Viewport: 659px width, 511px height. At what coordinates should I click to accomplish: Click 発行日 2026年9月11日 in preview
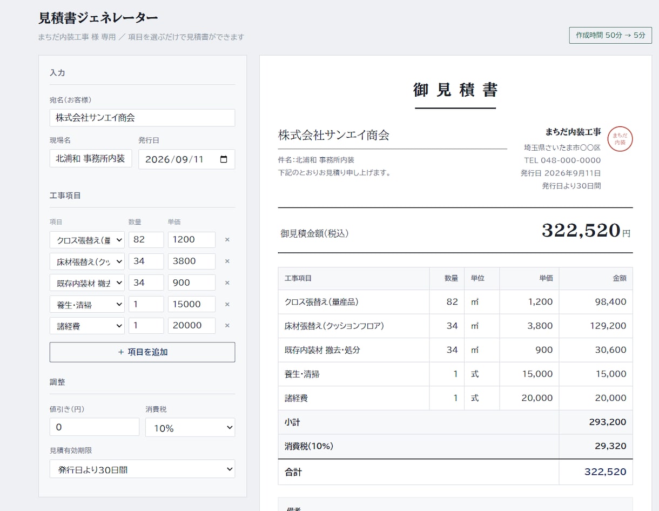[561, 173]
